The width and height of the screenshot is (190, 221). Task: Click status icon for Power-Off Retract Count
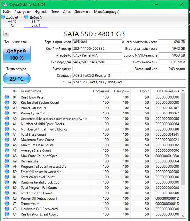tap(7, 198)
